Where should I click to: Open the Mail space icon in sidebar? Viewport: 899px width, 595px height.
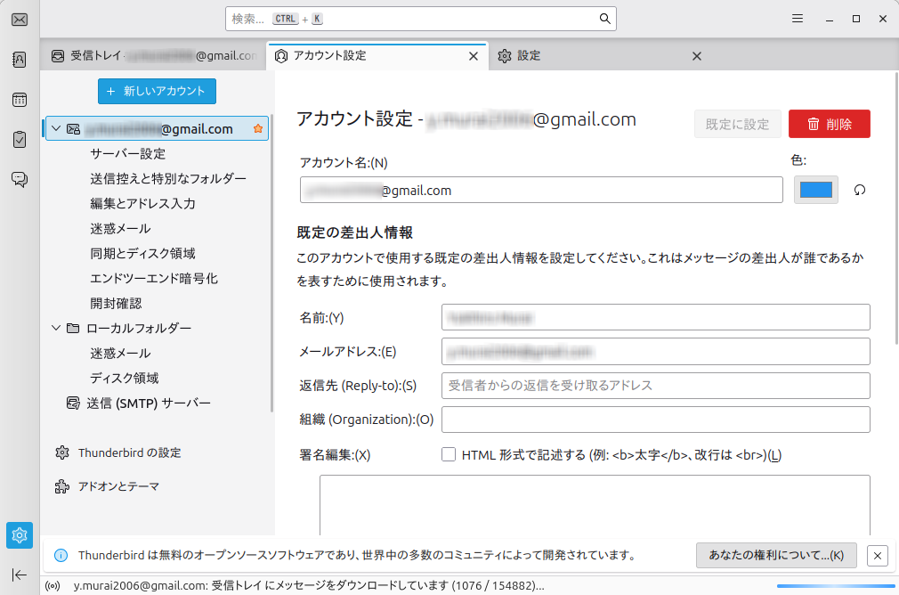[19, 20]
